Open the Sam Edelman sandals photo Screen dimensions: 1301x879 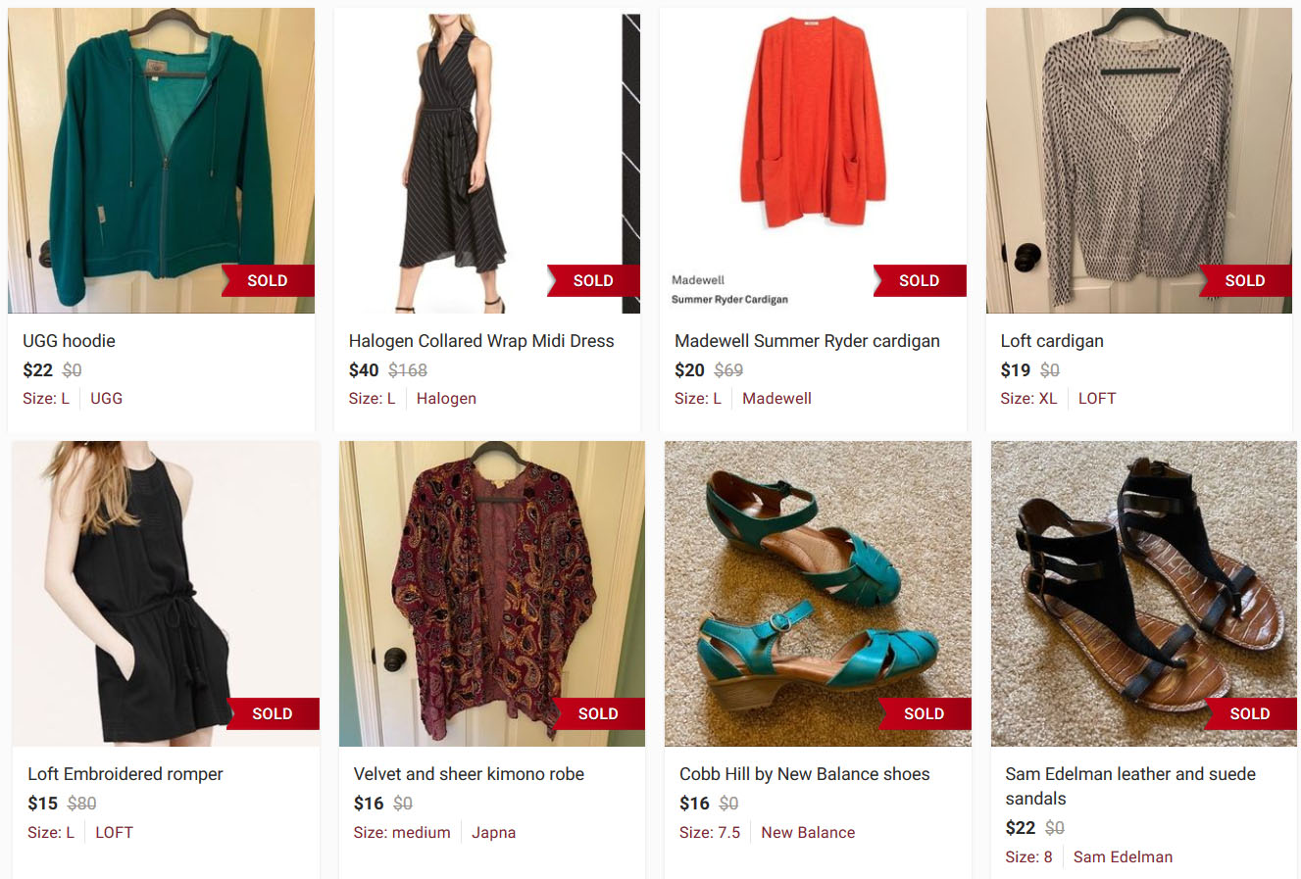[1143, 594]
